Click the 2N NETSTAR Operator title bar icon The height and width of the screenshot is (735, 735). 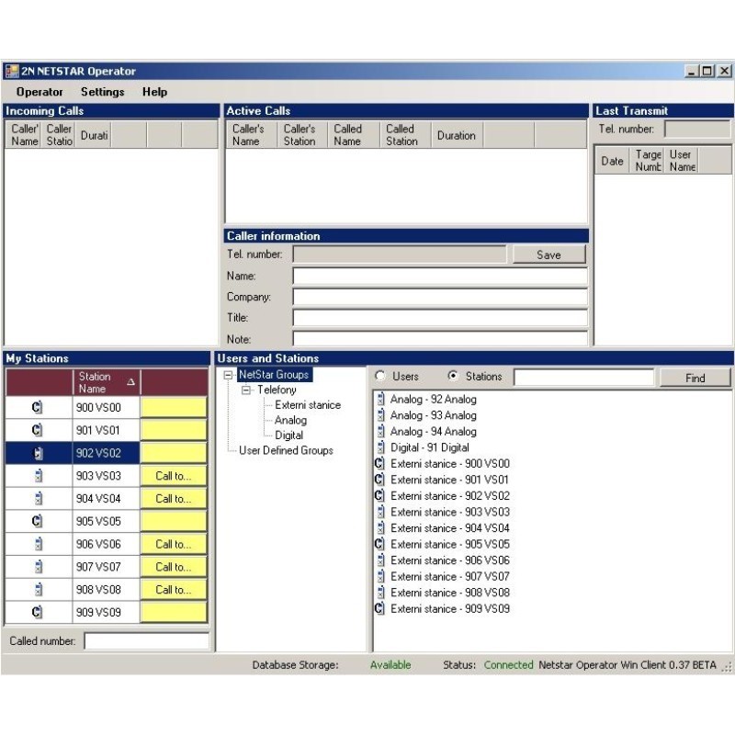pyautogui.click(x=12, y=72)
